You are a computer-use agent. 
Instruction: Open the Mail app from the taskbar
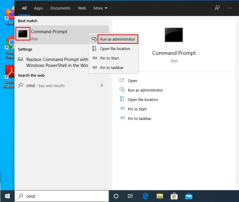pos(188,196)
